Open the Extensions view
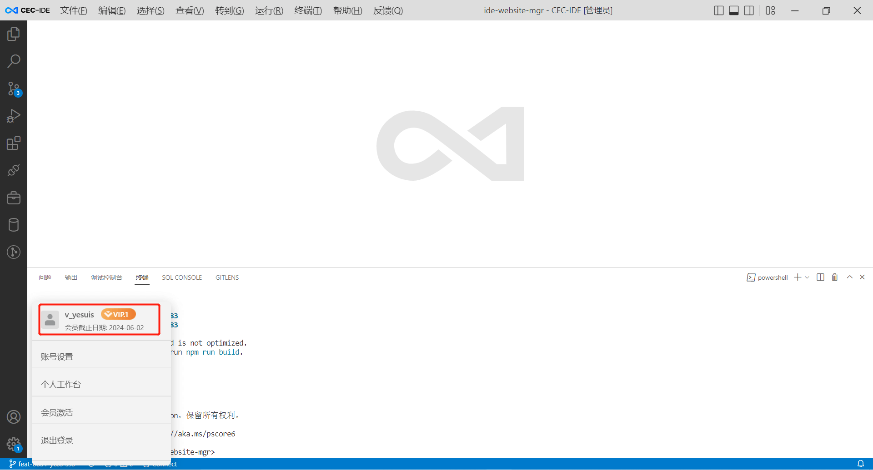The width and height of the screenshot is (873, 470). [x=14, y=143]
